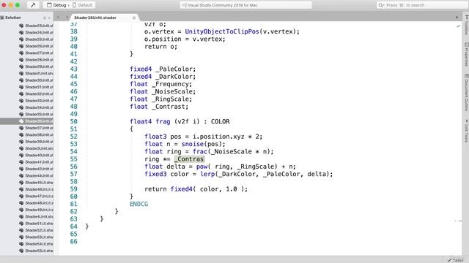Select Shader45Lit in the Solution tree
The height and width of the screenshot is (263, 469).
(39, 183)
